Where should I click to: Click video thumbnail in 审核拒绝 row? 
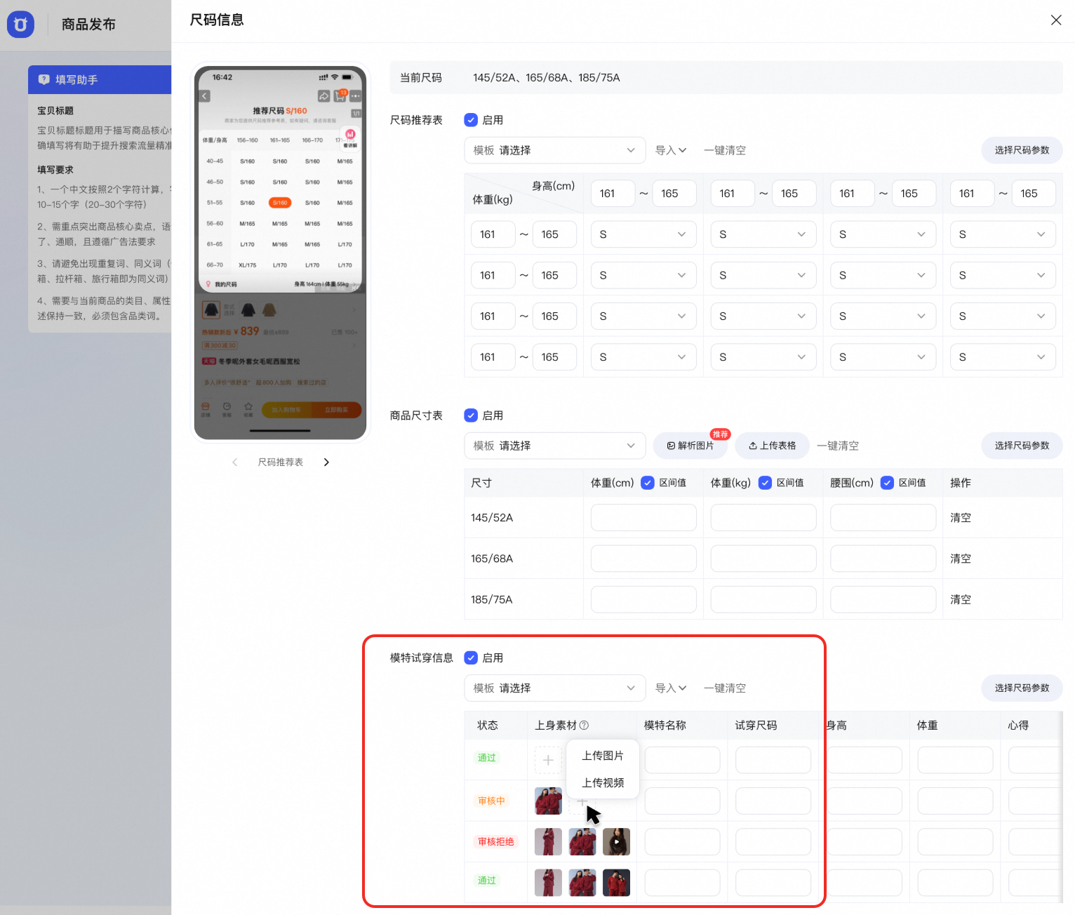pos(616,841)
